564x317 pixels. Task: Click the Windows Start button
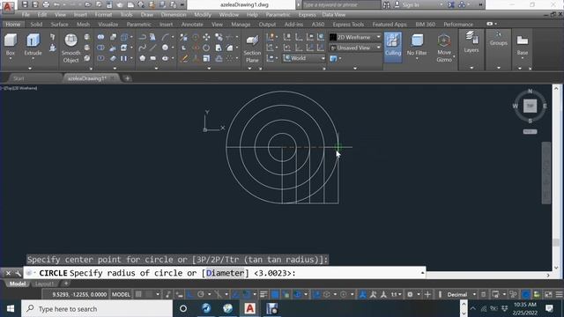pos(11,309)
